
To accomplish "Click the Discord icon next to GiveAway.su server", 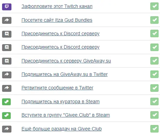I will pos(7,61).
